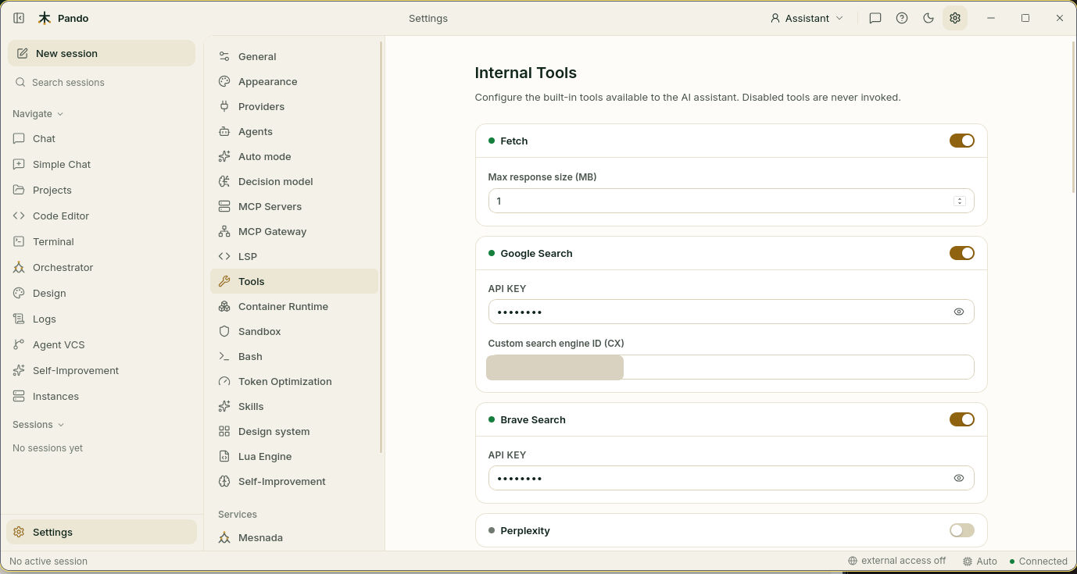This screenshot has height=574, width=1077.
Task: Open the chat bubble icon in title bar
Action: [x=875, y=18]
